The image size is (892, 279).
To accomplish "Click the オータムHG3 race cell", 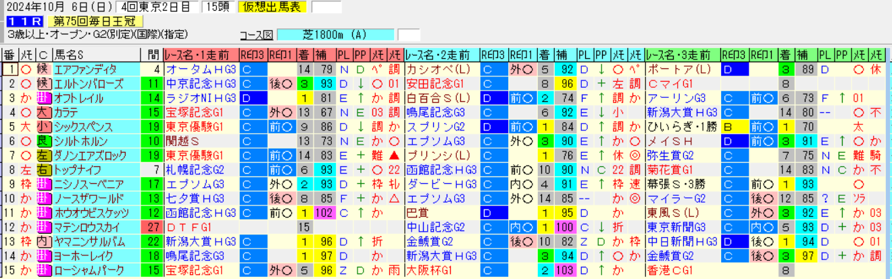I will point(201,69).
